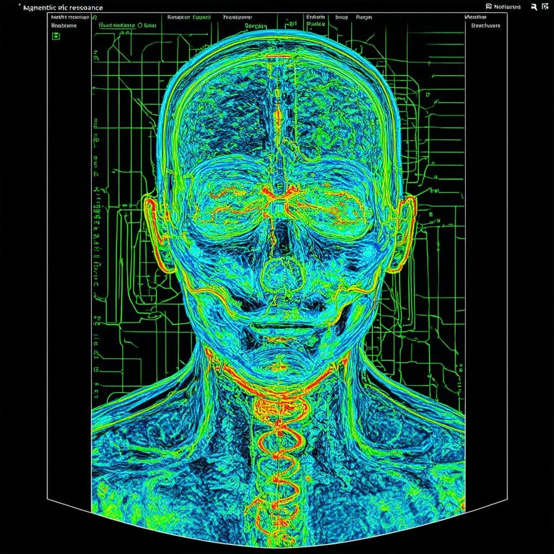Open the Rmajcor header item
This screenshot has width=554, height=554.
[179, 17]
